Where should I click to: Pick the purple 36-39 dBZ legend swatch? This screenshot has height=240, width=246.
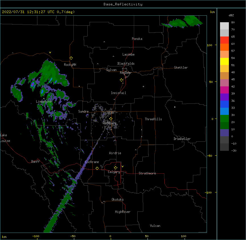pyautogui.click(x=224, y=97)
